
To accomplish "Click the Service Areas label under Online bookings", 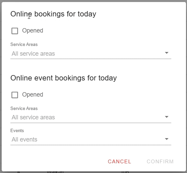I will coord(24,44).
